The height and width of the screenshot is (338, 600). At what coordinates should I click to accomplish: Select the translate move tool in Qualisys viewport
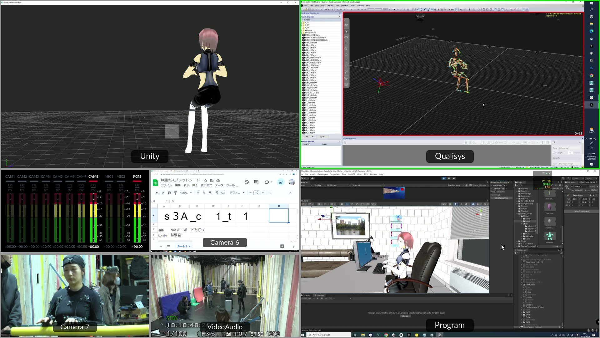point(346,43)
